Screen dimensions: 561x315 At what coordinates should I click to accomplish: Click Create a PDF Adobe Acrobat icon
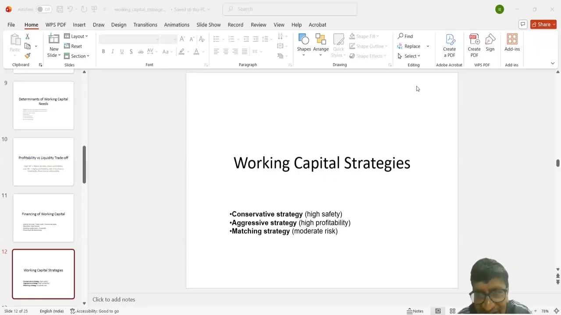pyautogui.click(x=449, y=45)
